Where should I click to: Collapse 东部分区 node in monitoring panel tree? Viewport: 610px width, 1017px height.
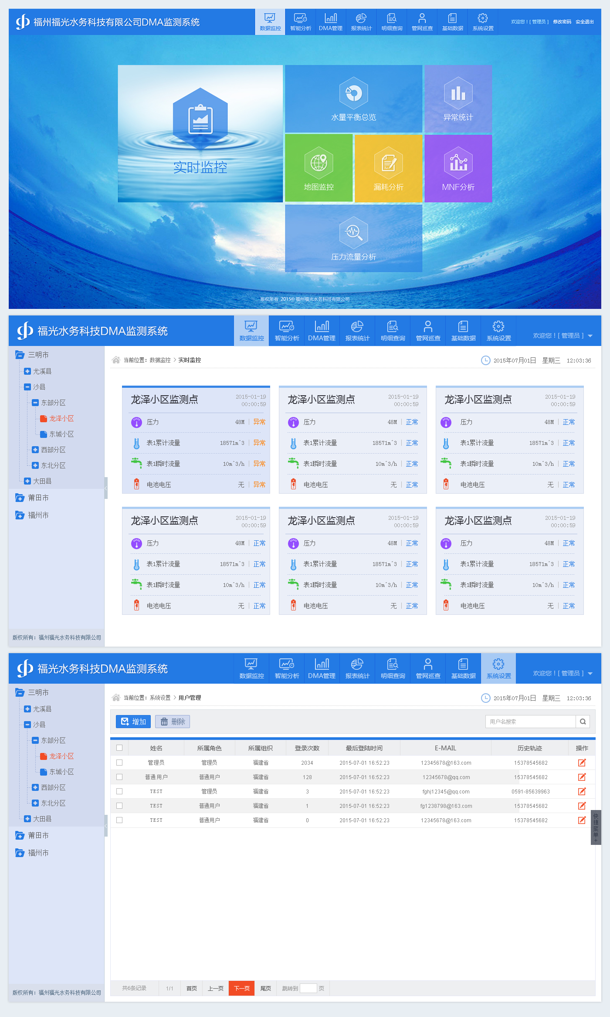point(35,403)
